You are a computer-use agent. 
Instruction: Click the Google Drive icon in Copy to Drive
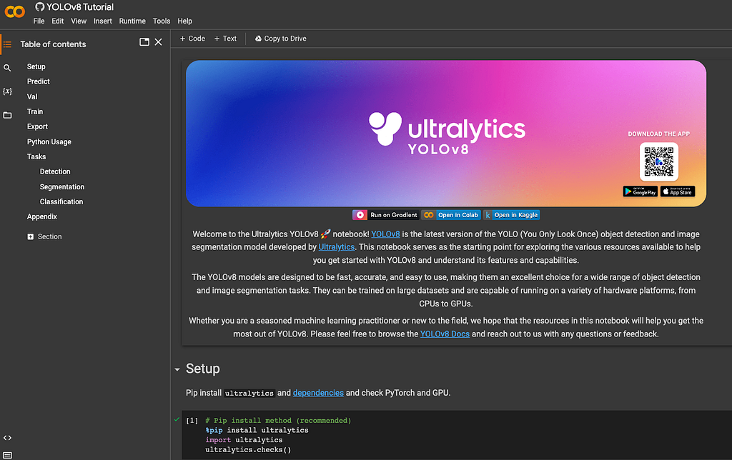pos(258,39)
